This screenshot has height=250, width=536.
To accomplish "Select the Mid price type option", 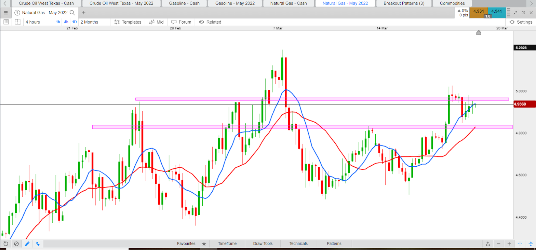I will click(156, 22).
